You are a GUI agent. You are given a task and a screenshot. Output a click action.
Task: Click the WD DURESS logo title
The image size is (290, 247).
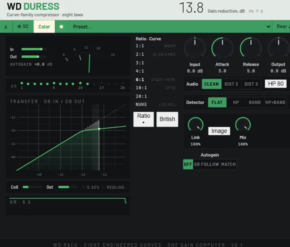pos(33,7)
